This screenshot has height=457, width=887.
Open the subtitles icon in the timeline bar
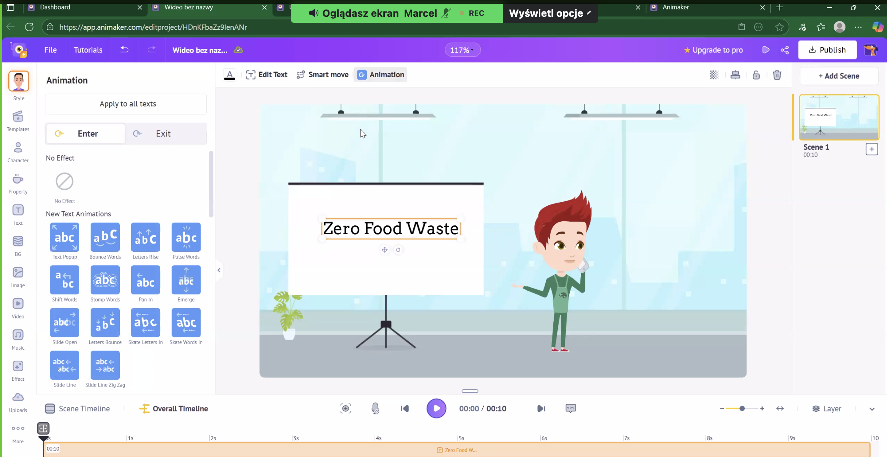(x=570, y=408)
